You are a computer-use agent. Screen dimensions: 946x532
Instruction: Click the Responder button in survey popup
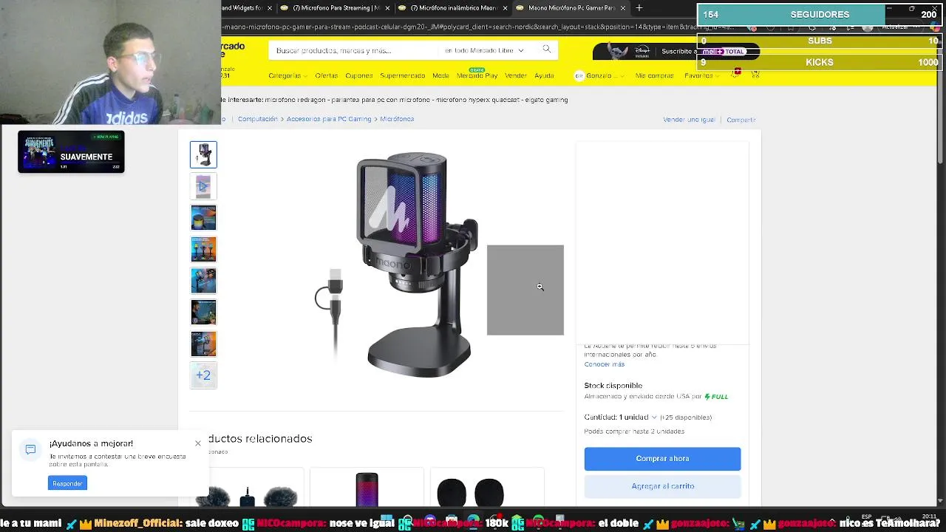(x=67, y=483)
